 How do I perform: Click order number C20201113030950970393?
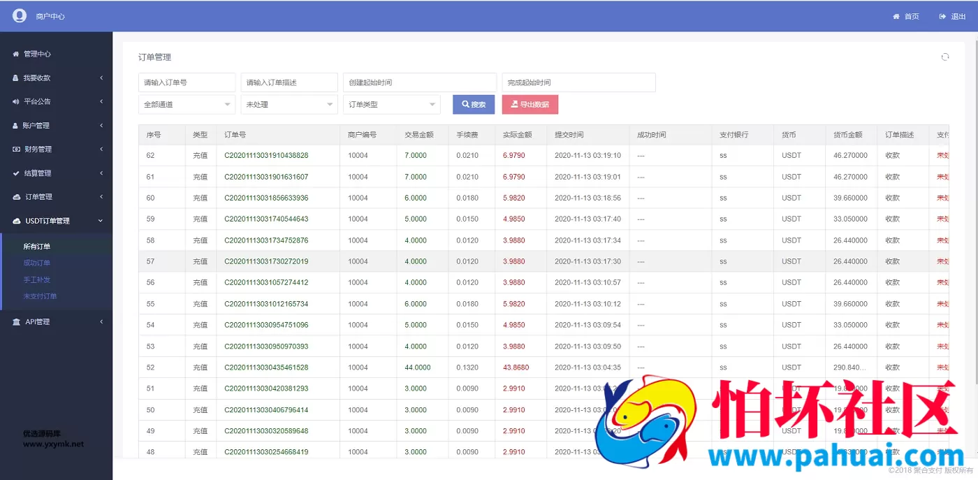(x=266, y=346)
